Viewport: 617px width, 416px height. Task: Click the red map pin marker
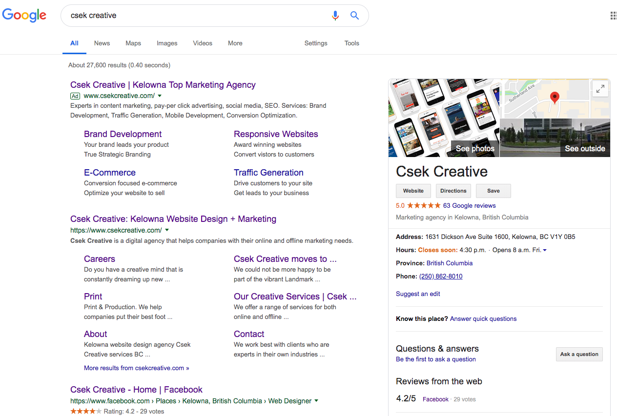555,98
